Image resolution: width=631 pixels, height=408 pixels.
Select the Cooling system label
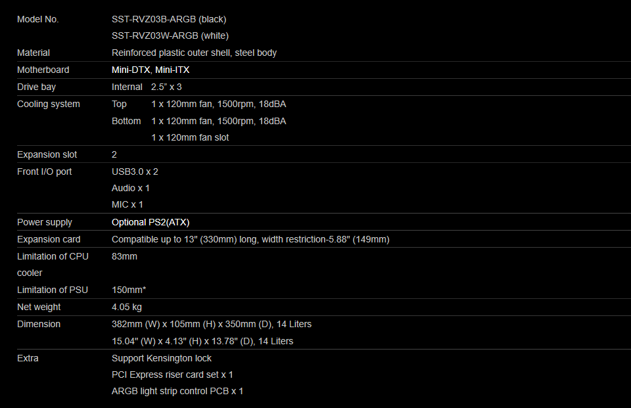[x=49, y=104]
